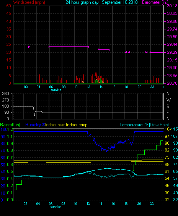The image size is (178, 216).
Task: Click the W compass direction label
Action: [168, 100]
